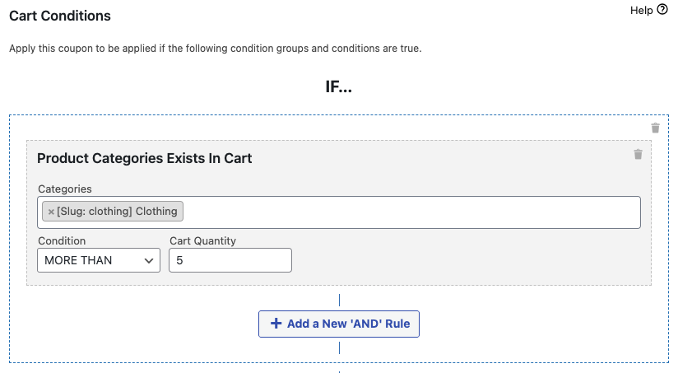
Task: Click the Categories field label
Action: (x=65, y=189)
